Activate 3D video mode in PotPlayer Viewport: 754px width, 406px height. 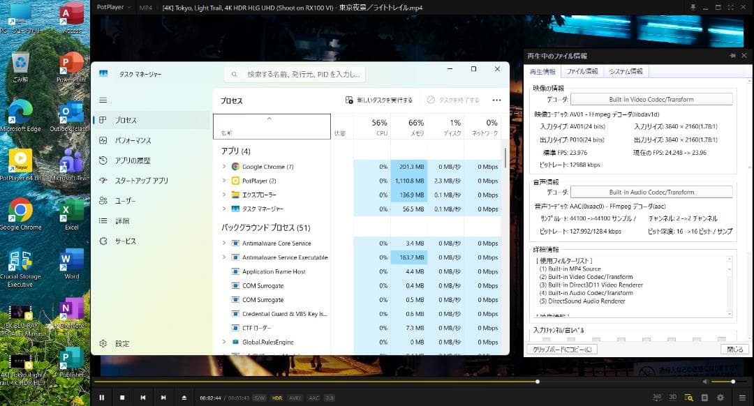(672, 397)
